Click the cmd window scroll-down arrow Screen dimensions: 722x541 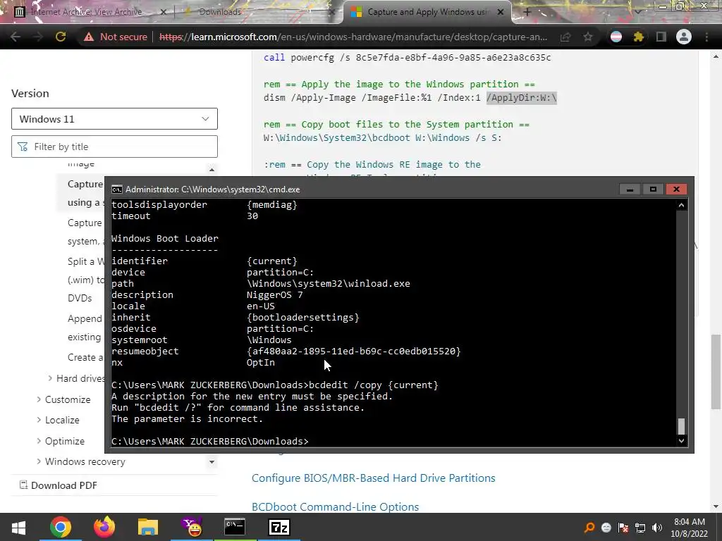pos(682,441)
